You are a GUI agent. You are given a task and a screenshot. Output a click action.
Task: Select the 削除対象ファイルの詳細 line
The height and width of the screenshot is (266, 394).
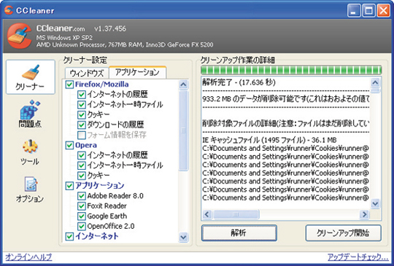click(286, 123)
